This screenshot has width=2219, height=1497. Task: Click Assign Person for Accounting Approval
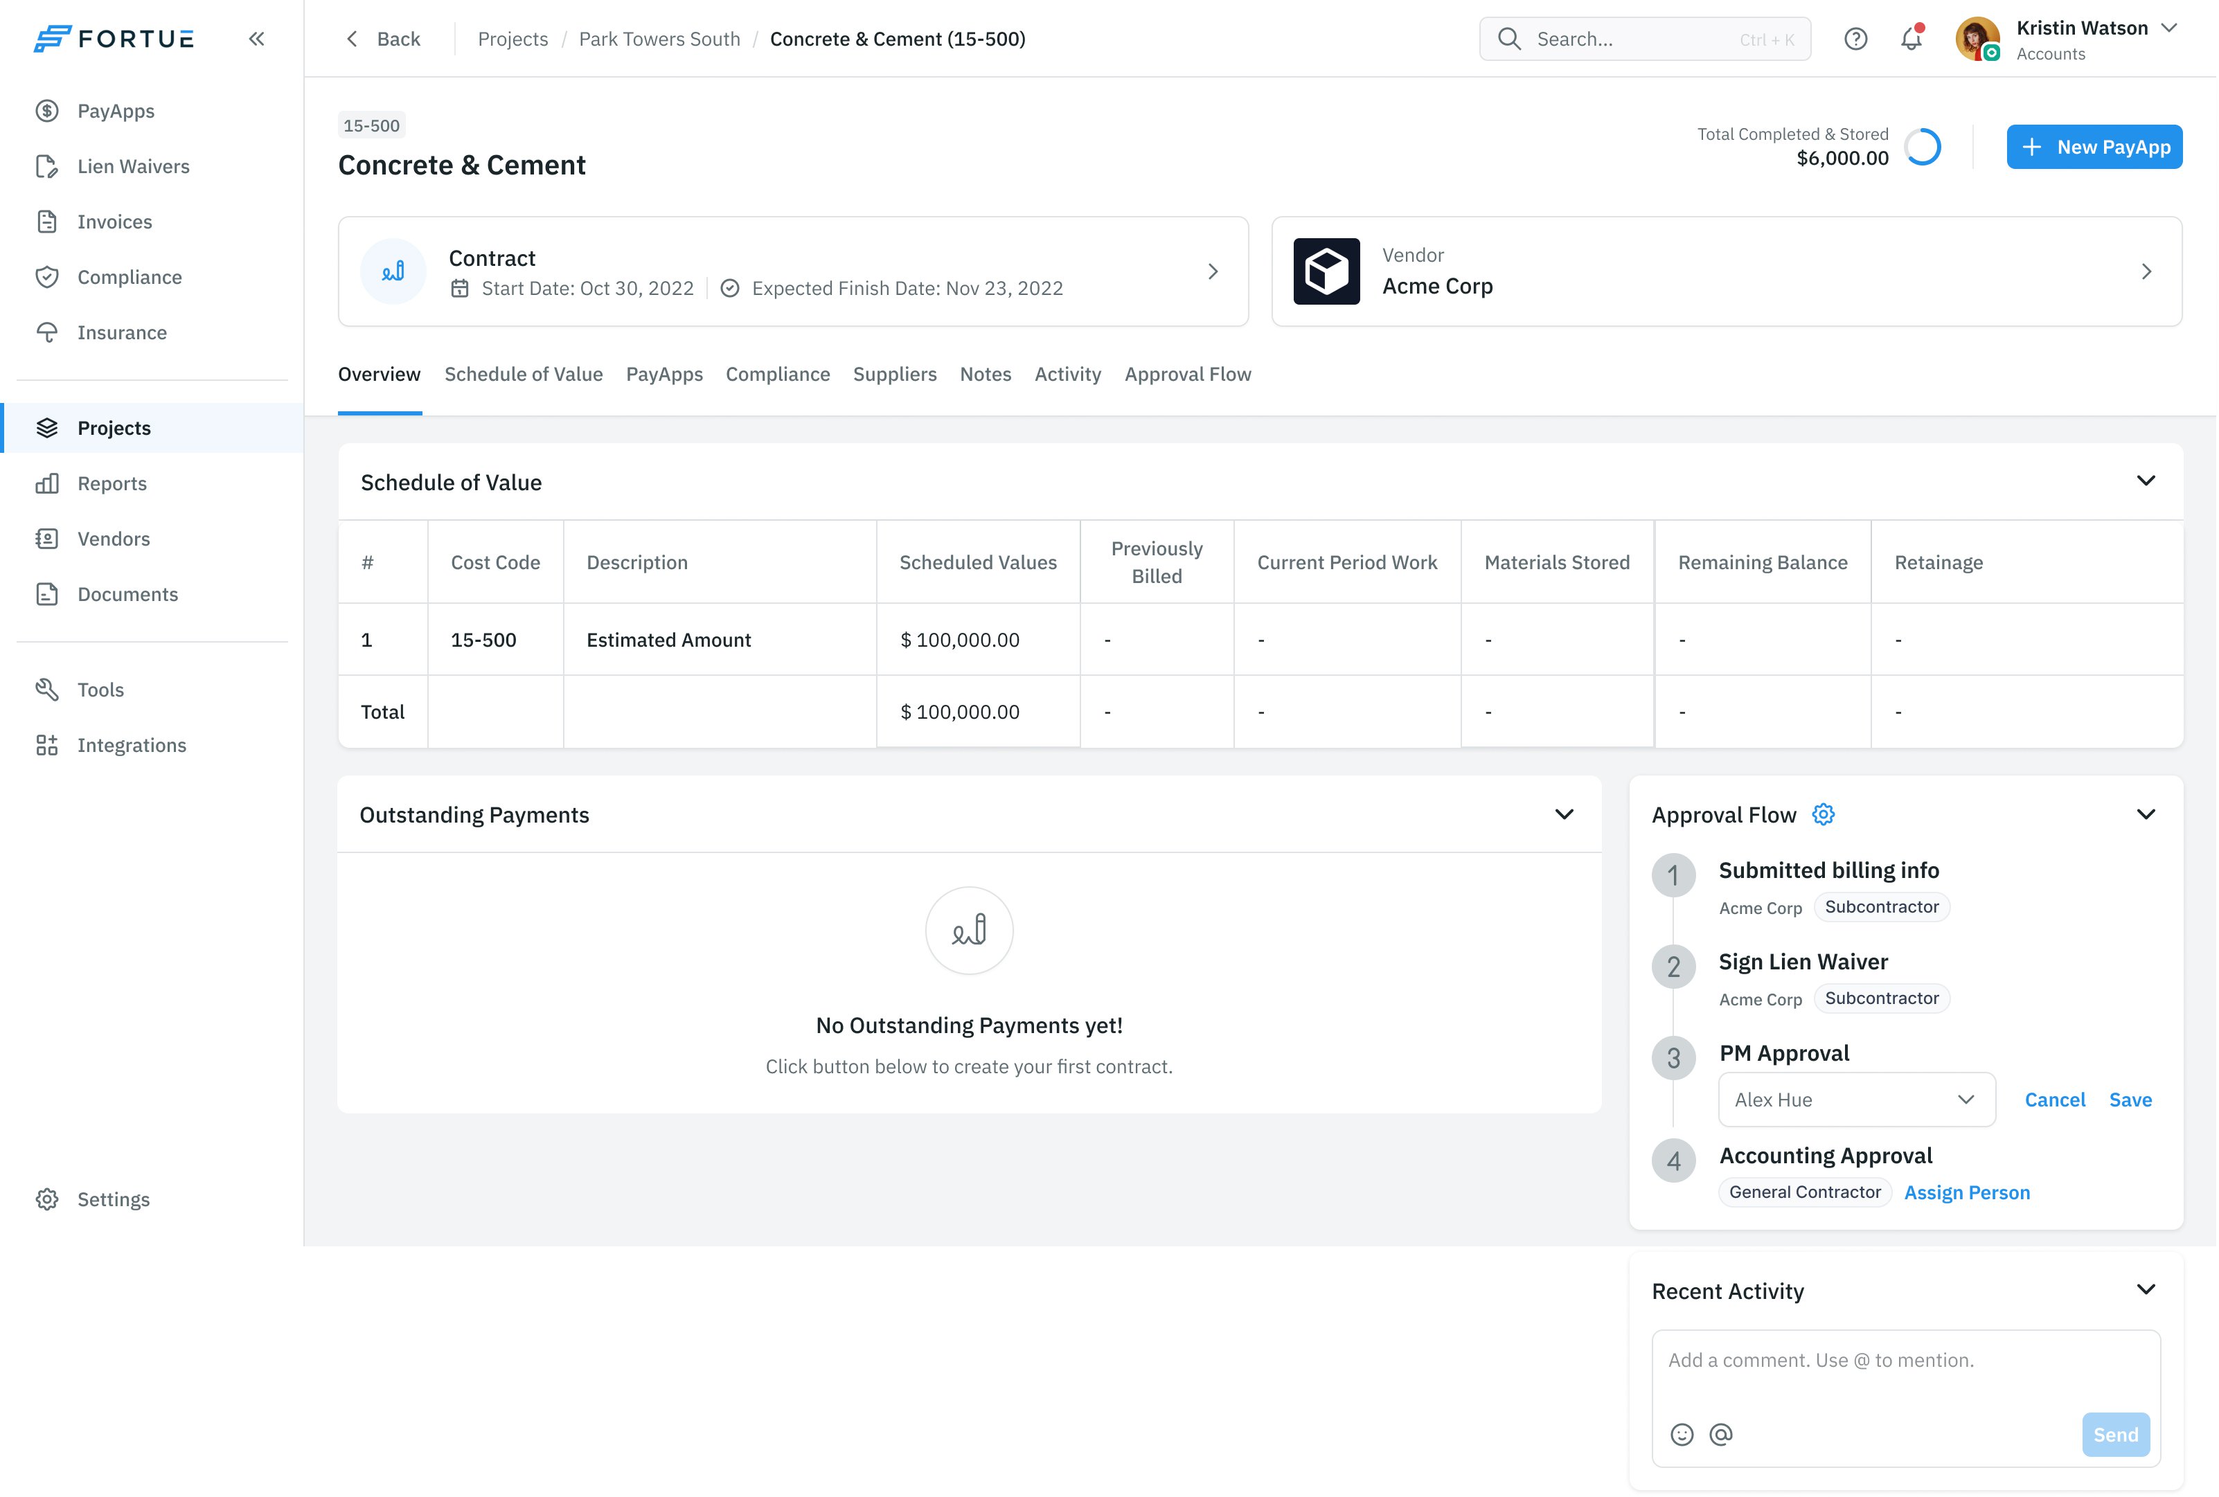coord(1968,1192)
